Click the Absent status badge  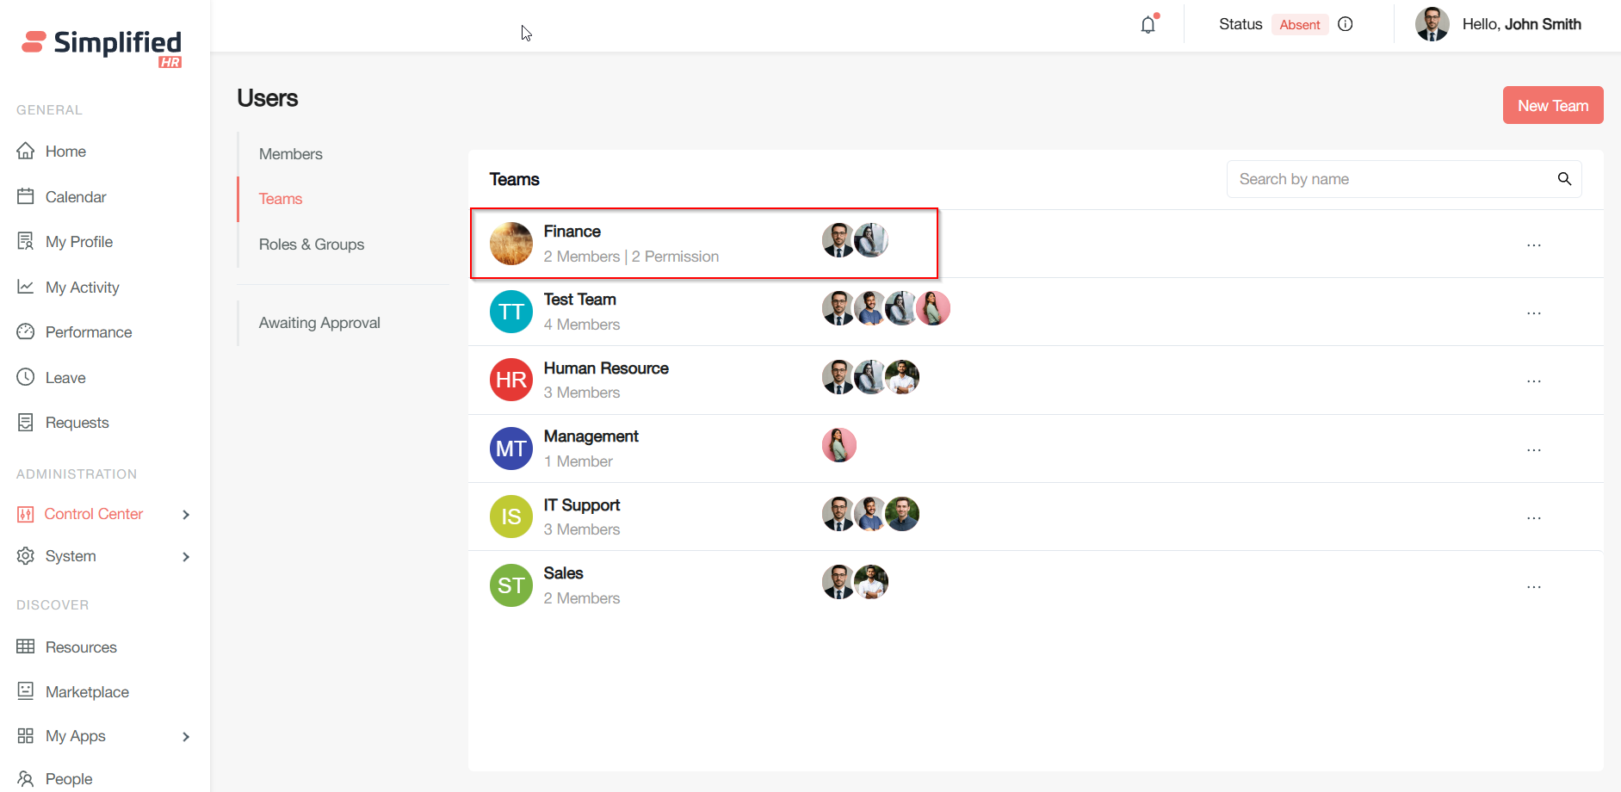tap(1299, 25)
